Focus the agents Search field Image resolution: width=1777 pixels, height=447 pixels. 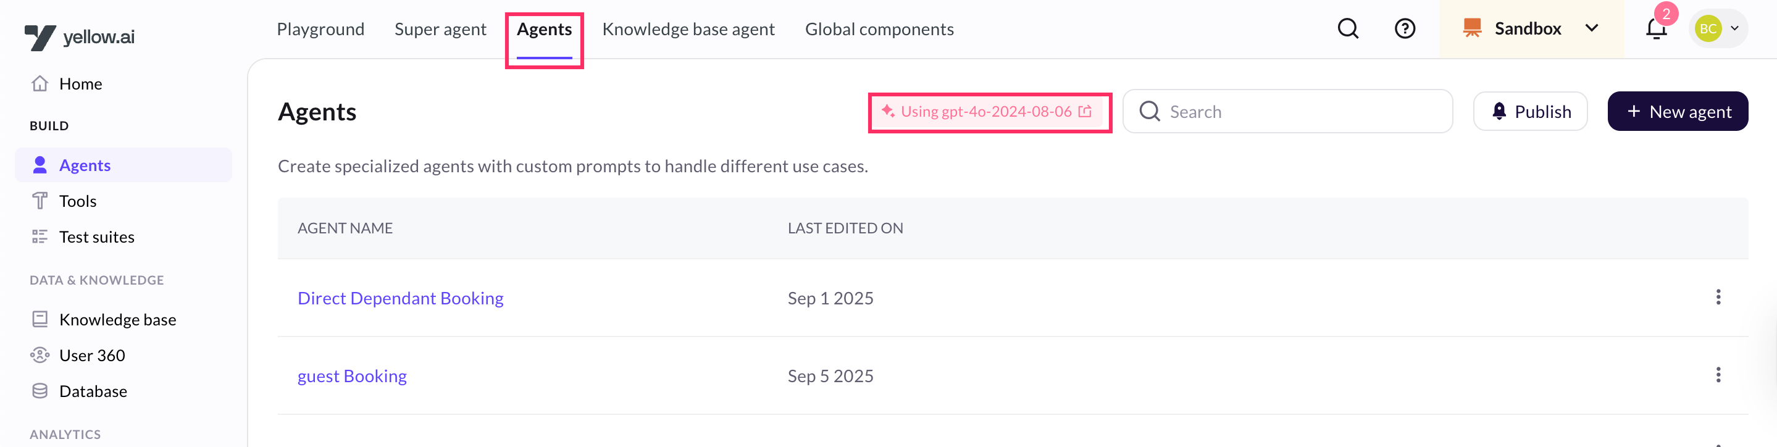(1287, 112)
